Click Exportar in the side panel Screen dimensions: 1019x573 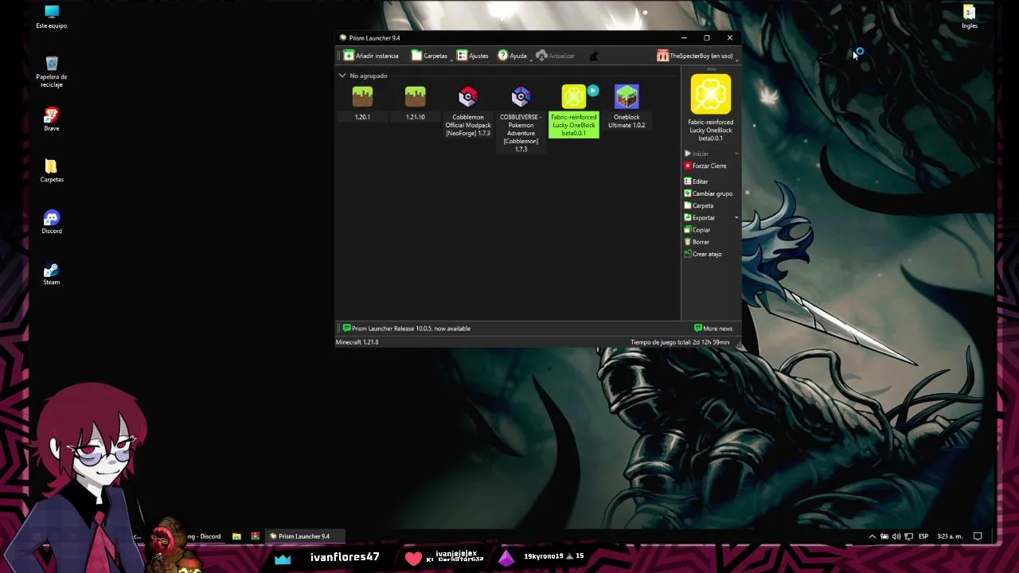point(700,217)
